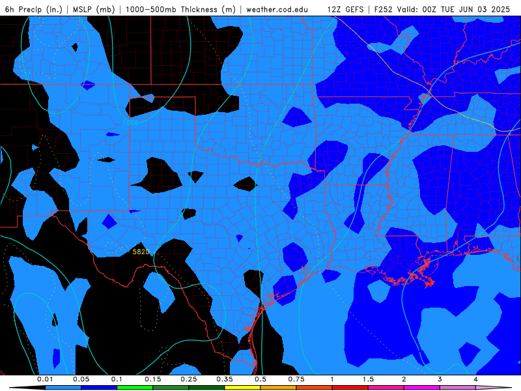Click the '0.01' legend value
521x391 pixels.
pyautogui.click(x=45, y=379)
